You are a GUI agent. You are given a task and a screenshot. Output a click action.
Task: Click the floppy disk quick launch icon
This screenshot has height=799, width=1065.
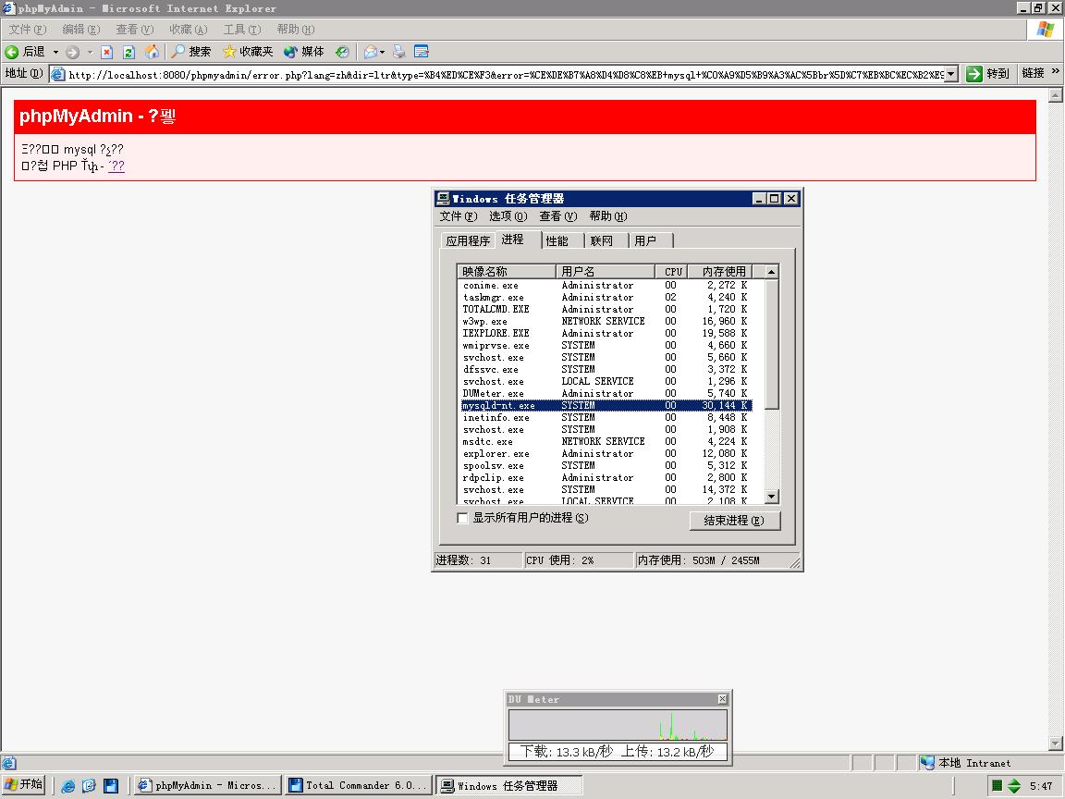coord(111,786)
